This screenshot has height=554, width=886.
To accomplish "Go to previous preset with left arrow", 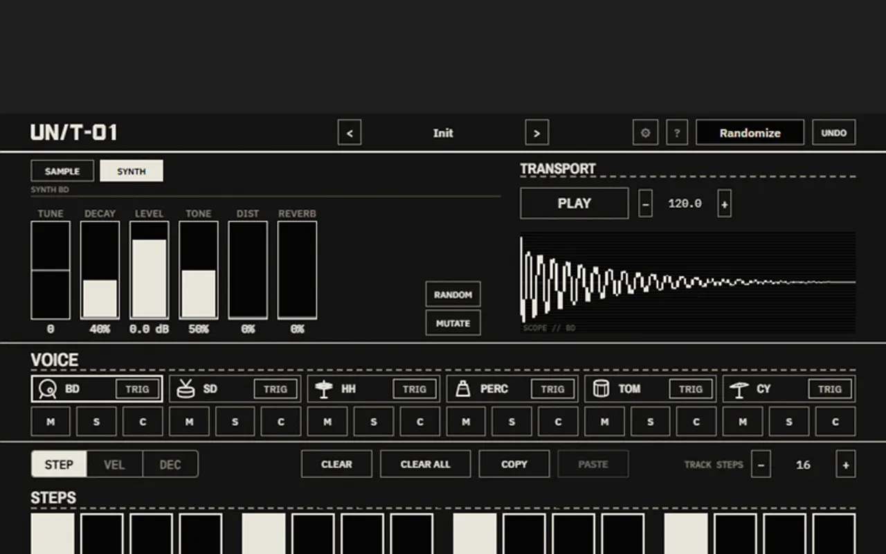I will 350,133.
